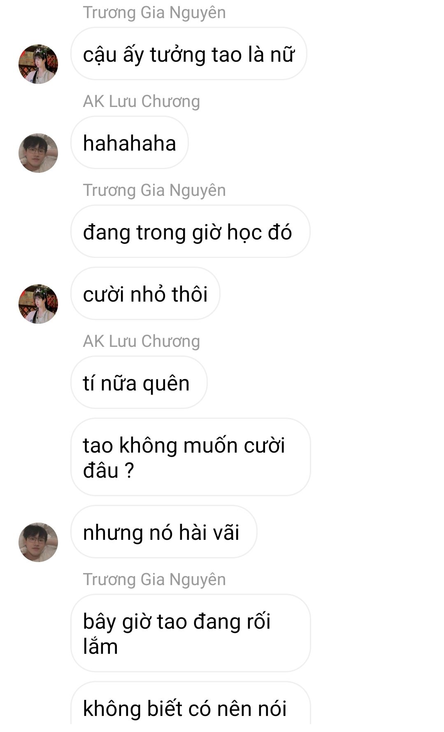Tap avatar beside "cười nhỏ thôi" message
444x732 pixels.
[38, 304]
